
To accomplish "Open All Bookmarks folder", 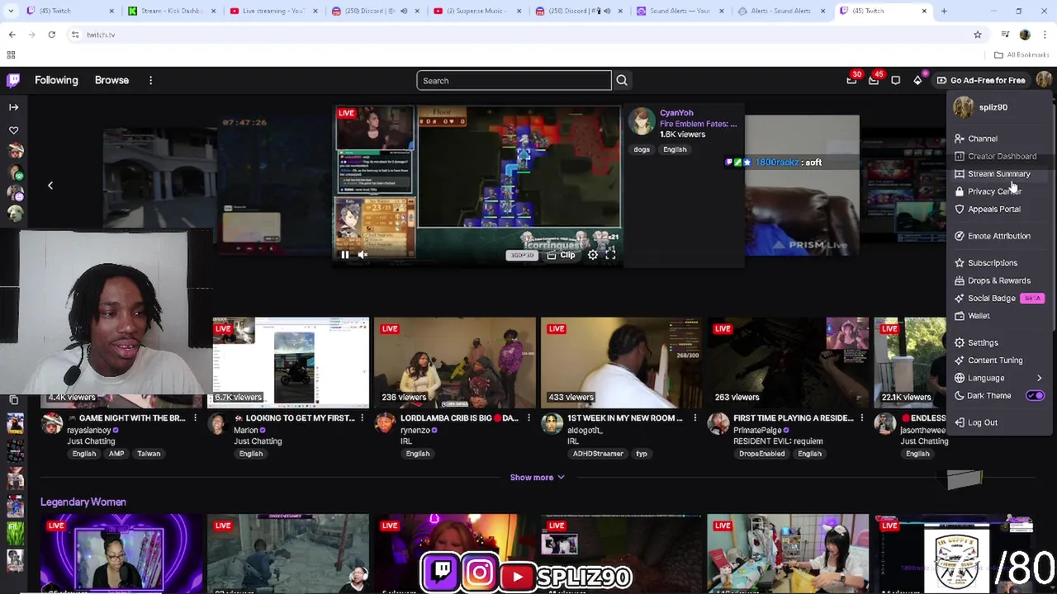I will pyautogui.click(x=1021, y=54).
